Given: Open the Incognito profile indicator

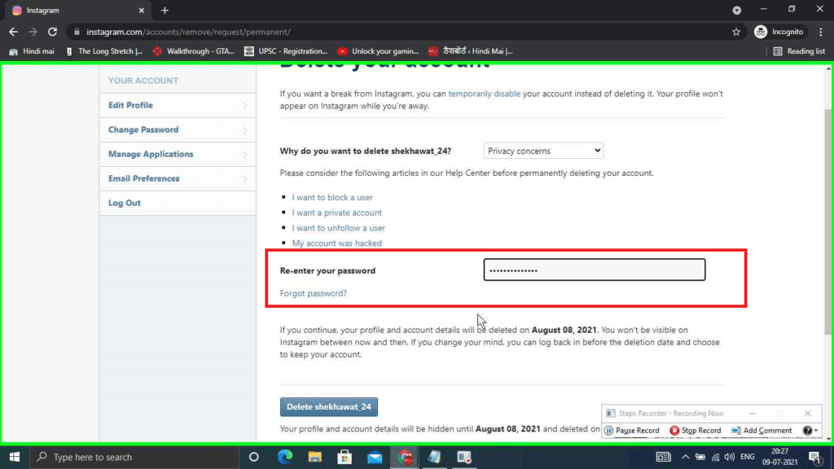Looking at the screenshot, I should pyautogui.click(x=779, y=32).
